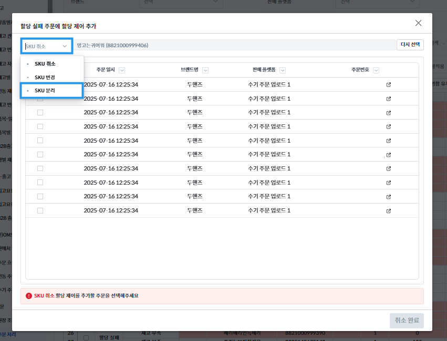Click 8821000999390 in the background table

tap(305, 333)
